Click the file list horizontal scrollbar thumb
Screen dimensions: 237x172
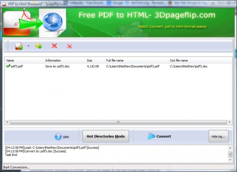(x=118, y=122)
